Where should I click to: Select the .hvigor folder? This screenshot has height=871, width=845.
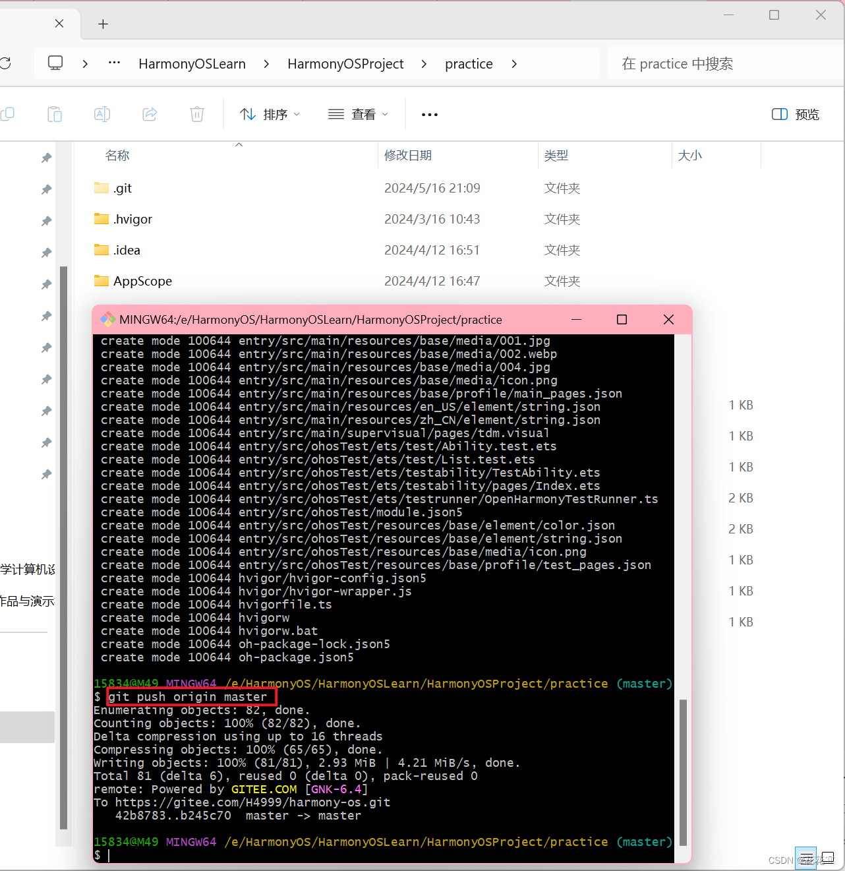(132, 219)
